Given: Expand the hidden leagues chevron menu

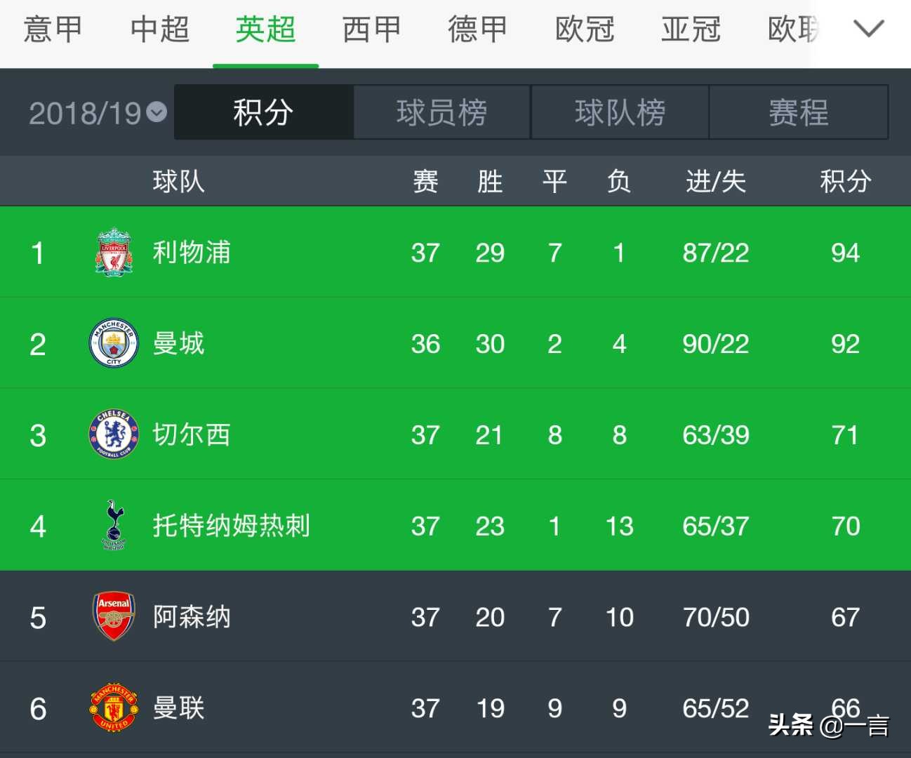Looking at the screenshot, I should point(869,29).
